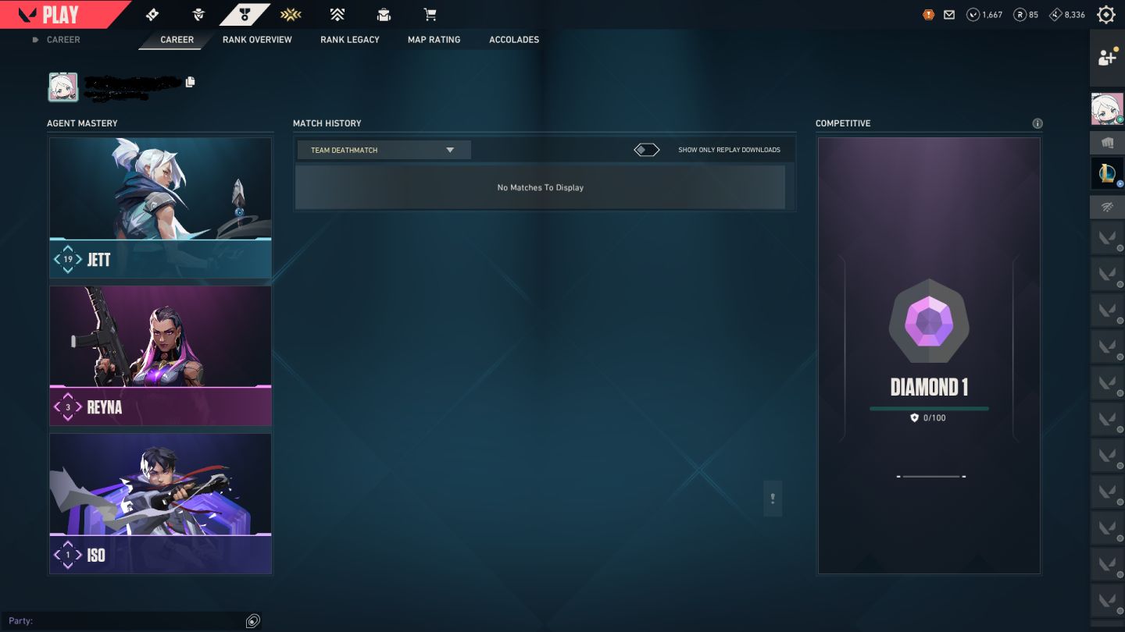The height and width of the screenshot is (632, 1125).
Task: Click the orange alert badge icon
Action: click(x=928, y=14)
